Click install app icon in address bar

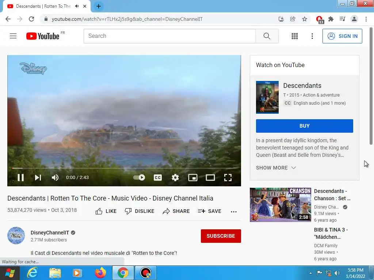tap(281, 19)
